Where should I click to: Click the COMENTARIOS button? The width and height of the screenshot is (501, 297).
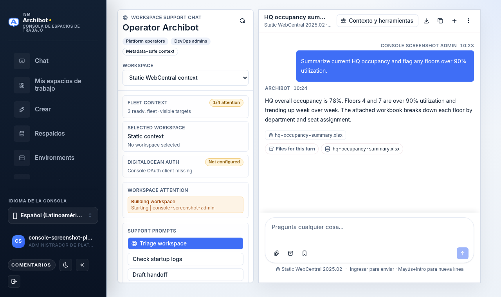pos(31,265)
